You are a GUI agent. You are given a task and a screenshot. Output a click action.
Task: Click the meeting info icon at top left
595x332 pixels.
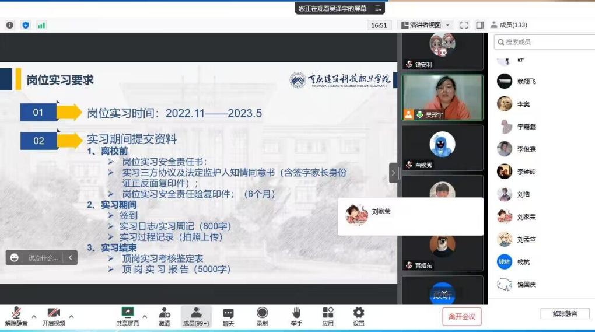9,25
